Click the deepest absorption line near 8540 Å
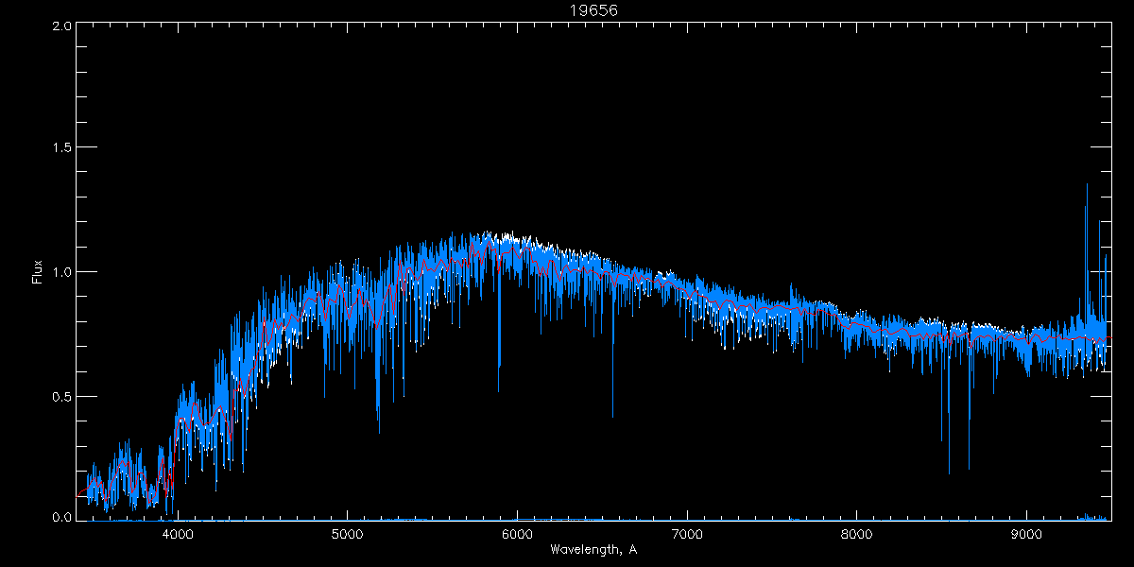 (949, 471)
